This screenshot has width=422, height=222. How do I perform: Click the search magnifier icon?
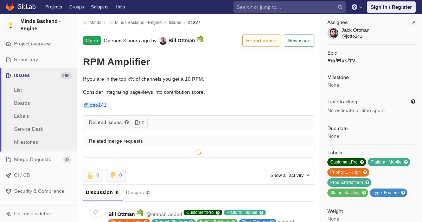[340, 7]
